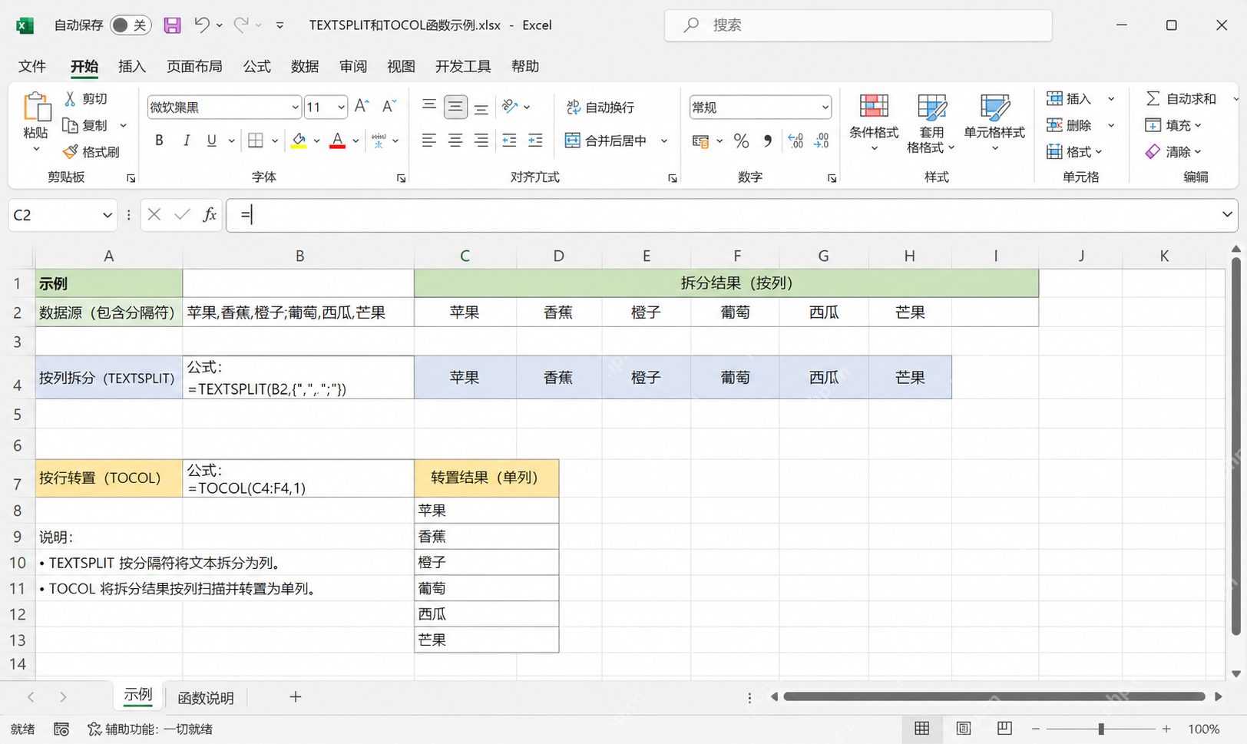Click the Paste clipboard icon
Screen dimensions: 1247x744
[36, 107]
